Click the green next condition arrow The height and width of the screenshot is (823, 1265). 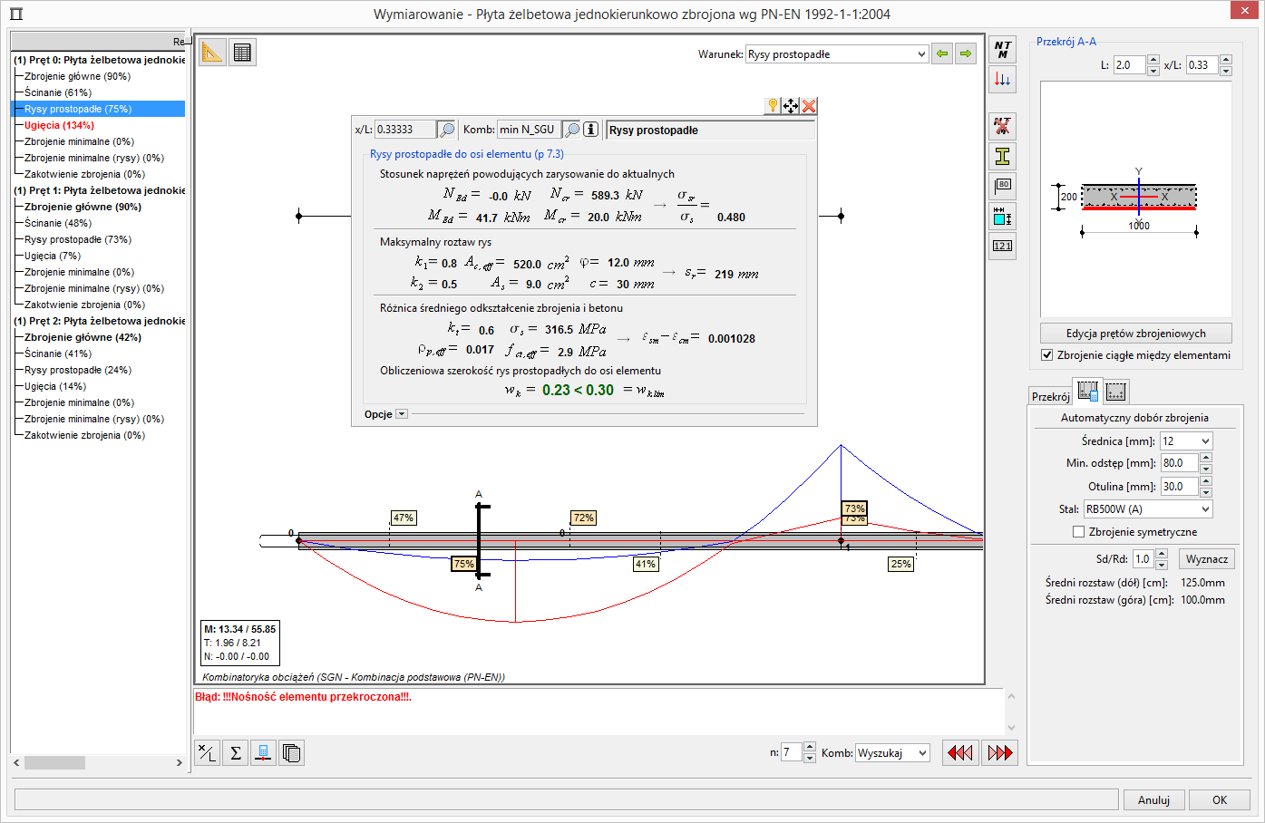coord(966,54)
